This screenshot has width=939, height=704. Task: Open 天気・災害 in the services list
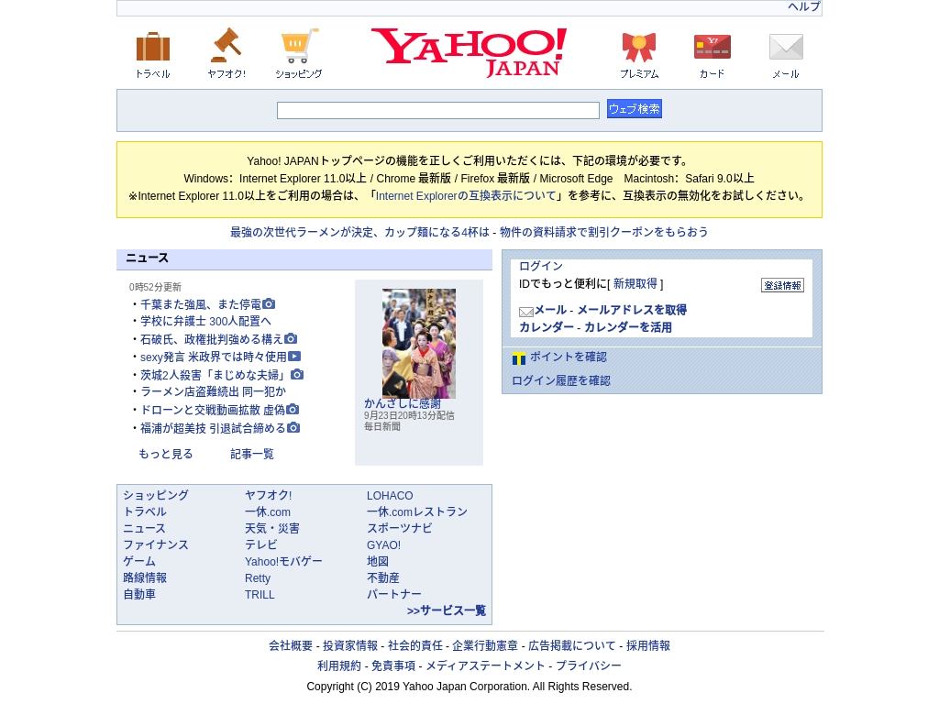tap(271, 528)
